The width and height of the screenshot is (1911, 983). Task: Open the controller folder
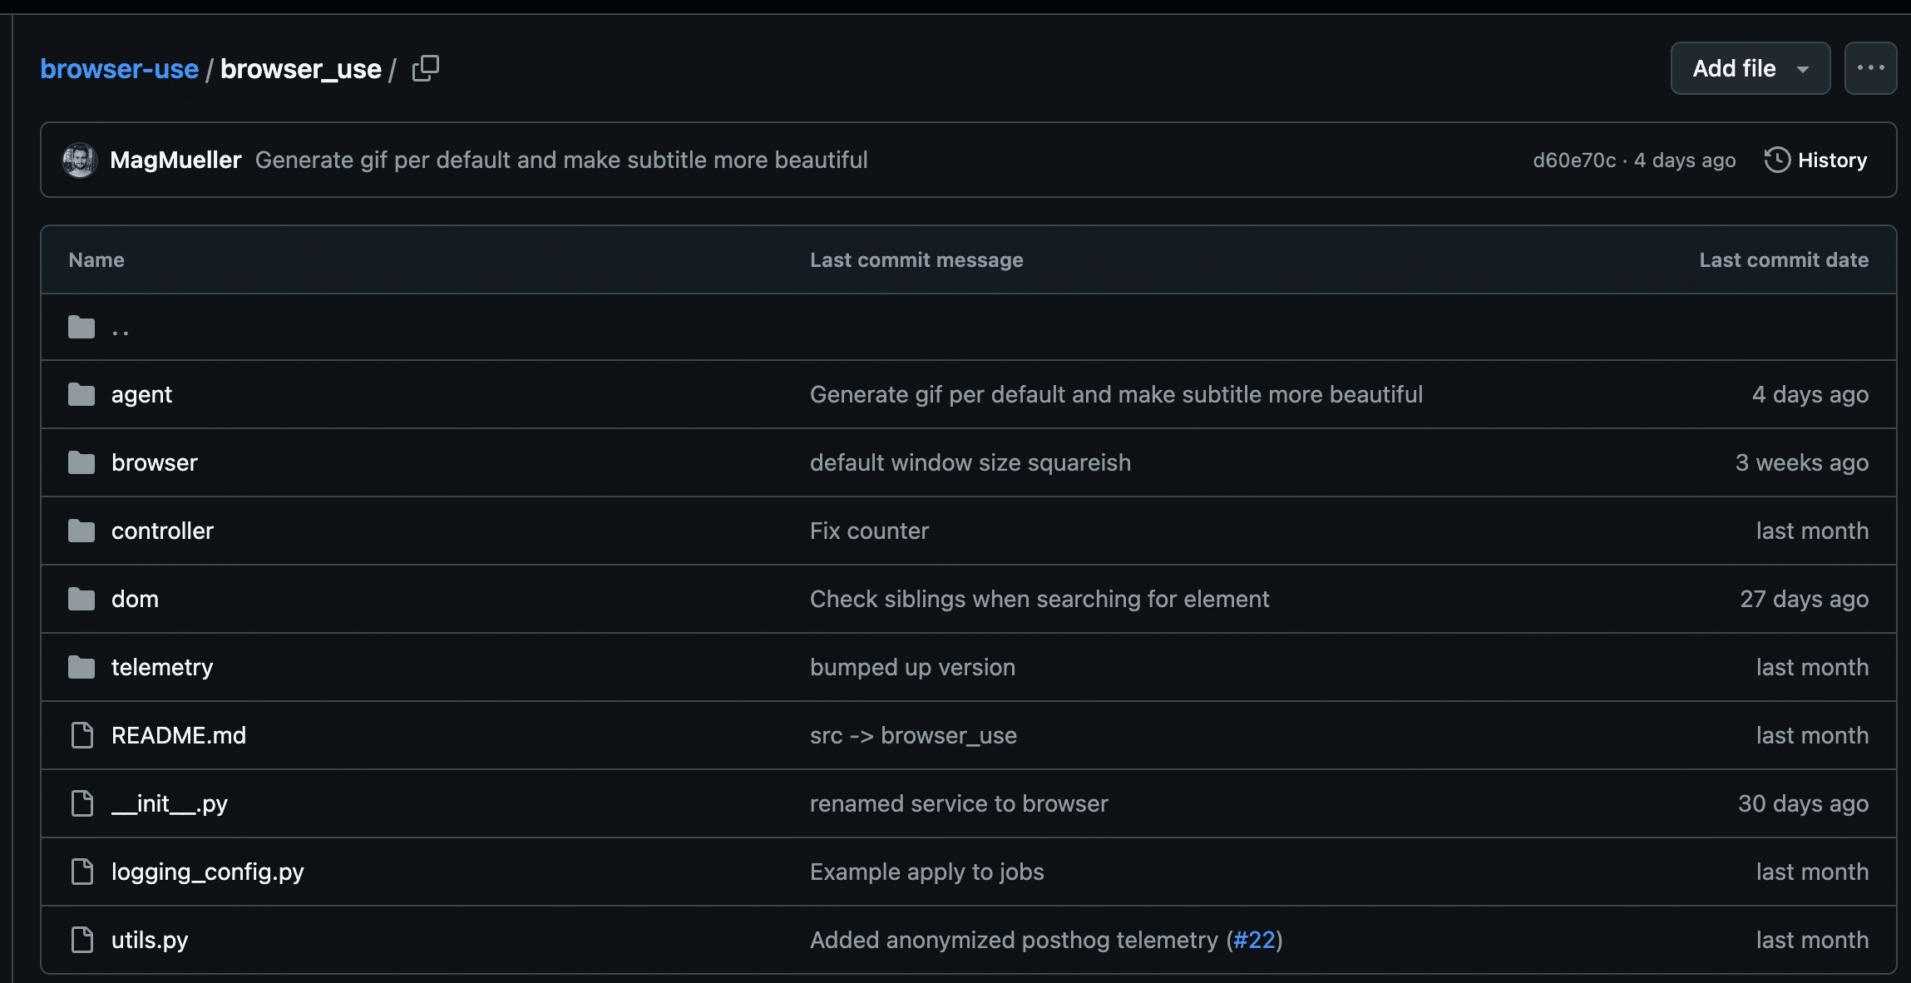[162, 531]
